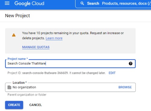
Task: Click BROWSE to choose a location
Action: [125, 87]
